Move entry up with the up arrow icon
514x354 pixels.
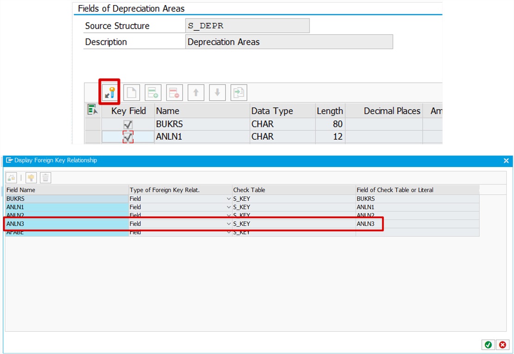click(195, 92)
